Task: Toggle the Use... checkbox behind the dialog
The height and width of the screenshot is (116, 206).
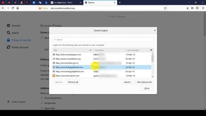Action: click(42, 49)
